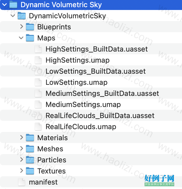Expand the Meshes folder chevron
182x189 pixels.
coord(21,149)
